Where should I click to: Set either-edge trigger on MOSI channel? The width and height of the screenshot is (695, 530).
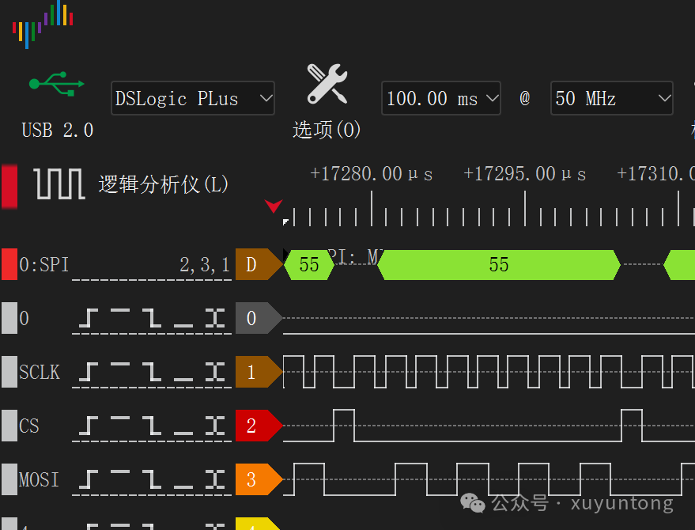tap(215, 479)
